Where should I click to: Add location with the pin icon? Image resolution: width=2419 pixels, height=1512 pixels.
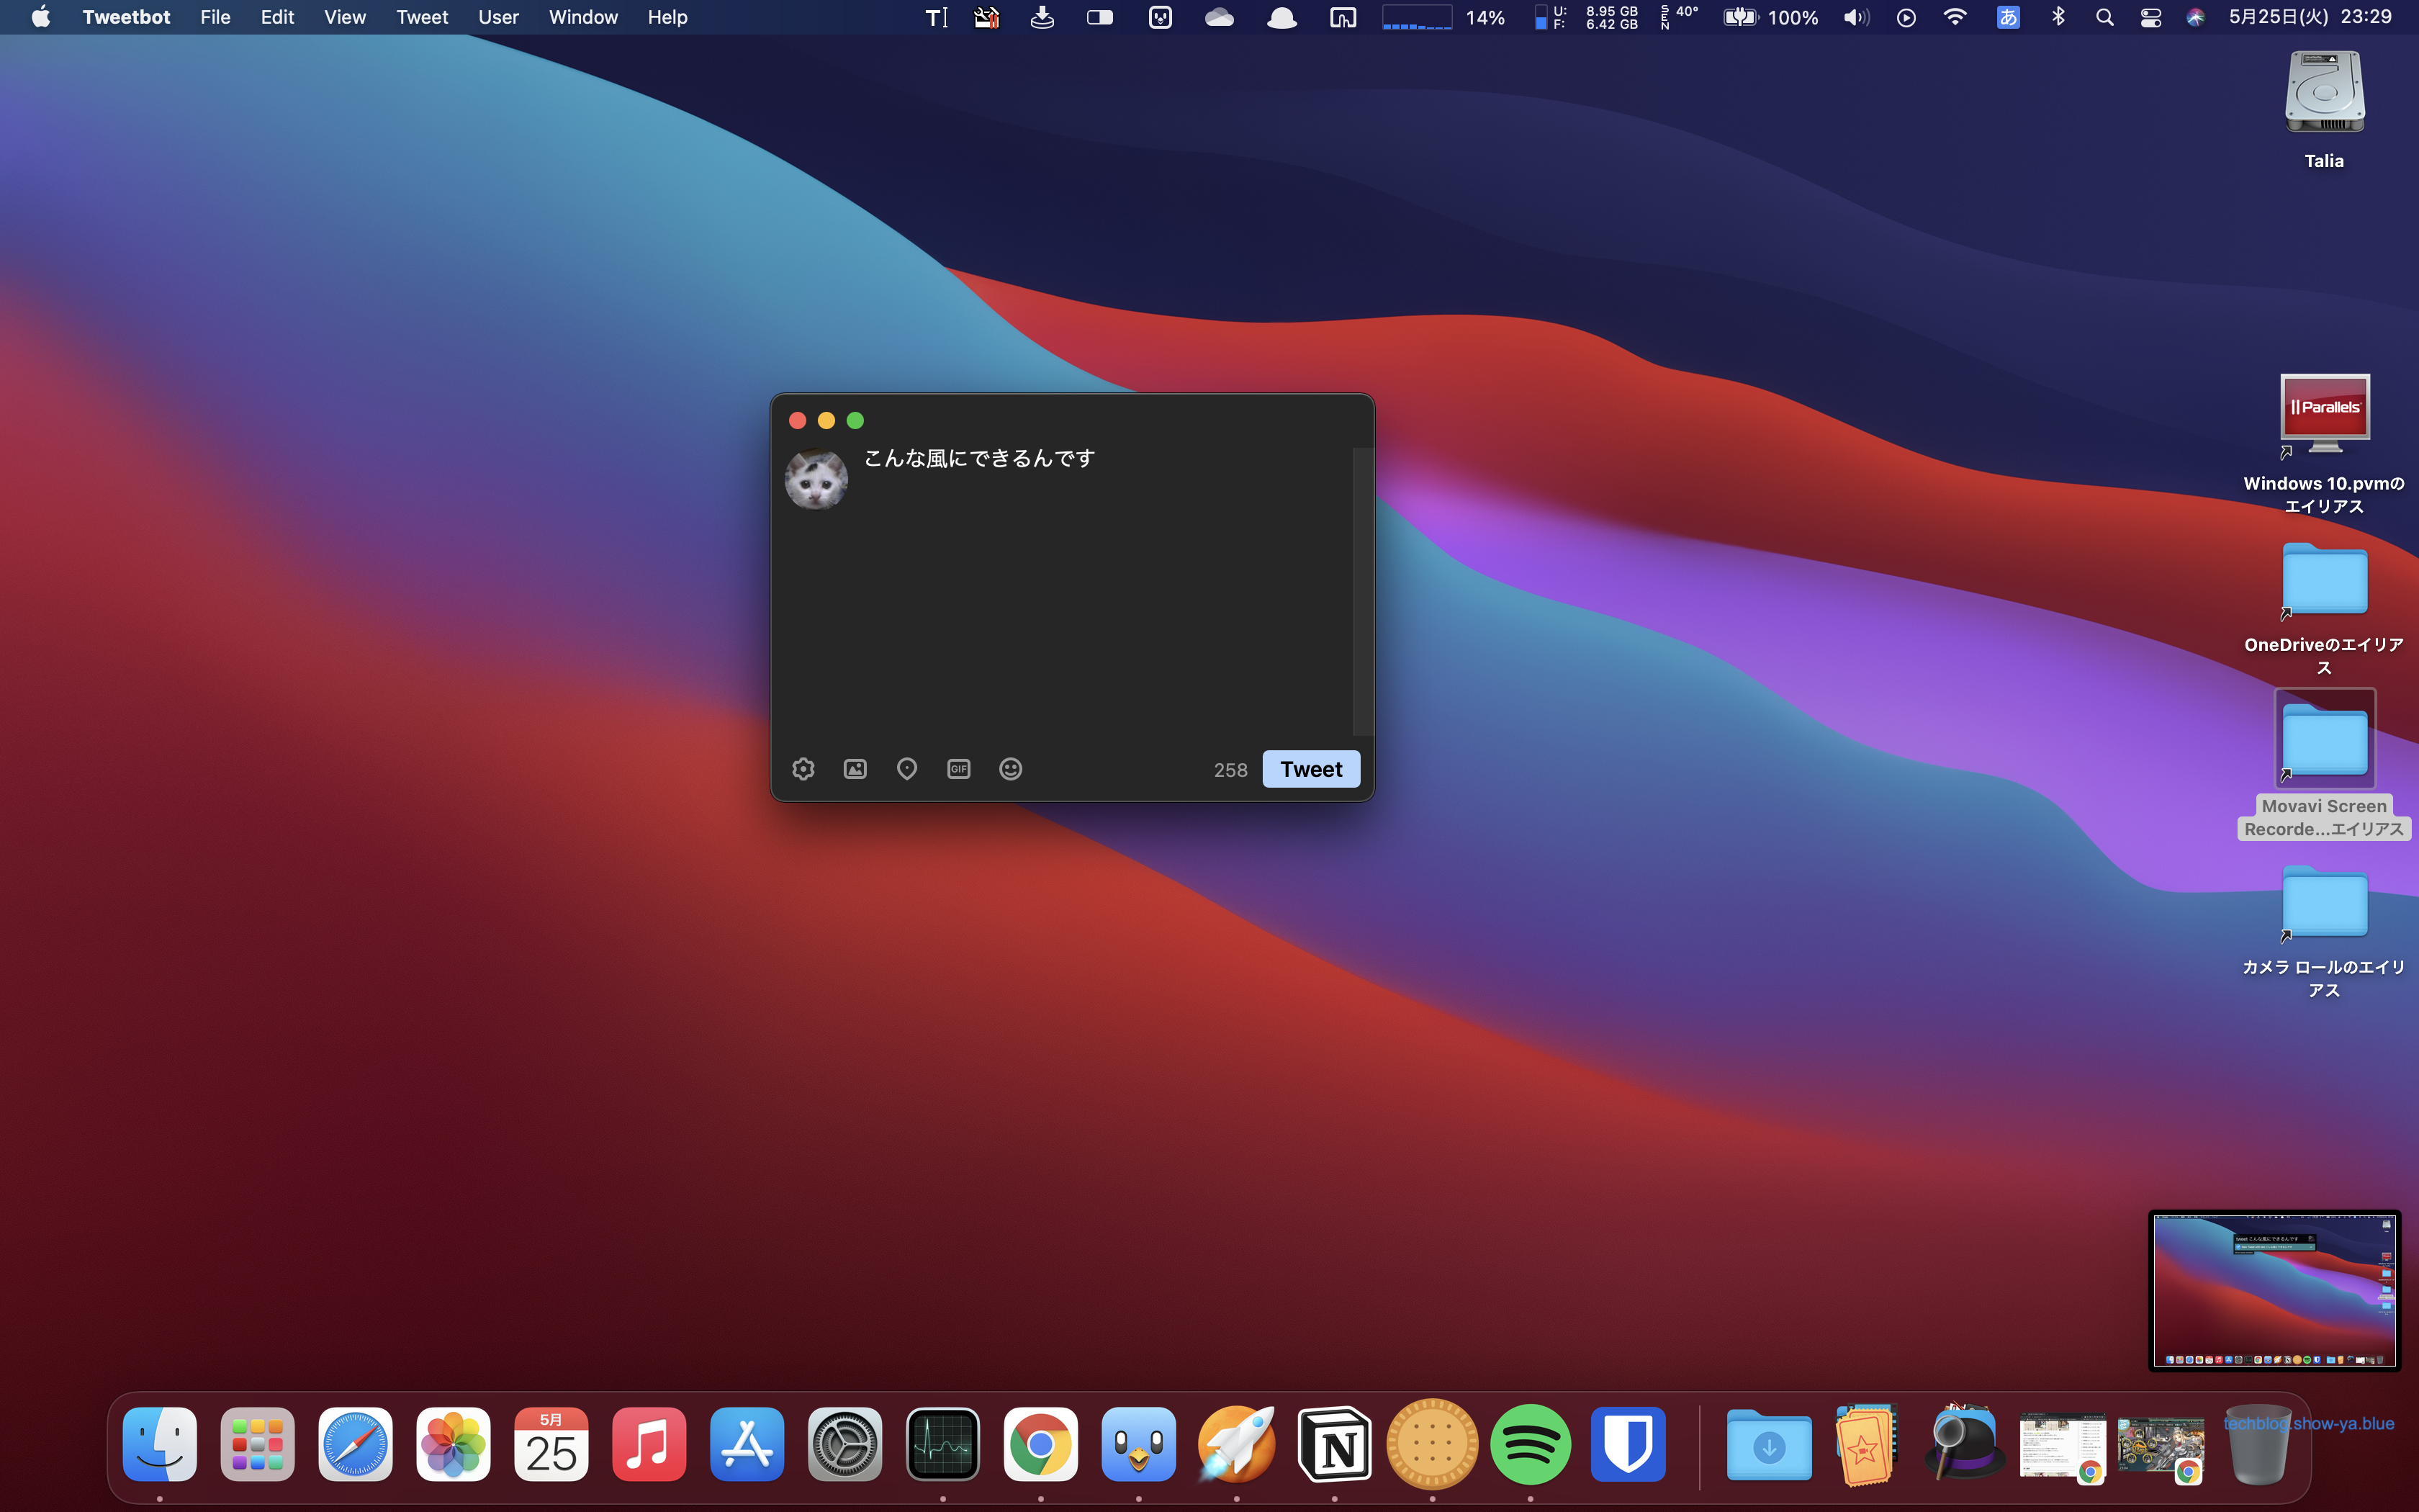[906, 769]
